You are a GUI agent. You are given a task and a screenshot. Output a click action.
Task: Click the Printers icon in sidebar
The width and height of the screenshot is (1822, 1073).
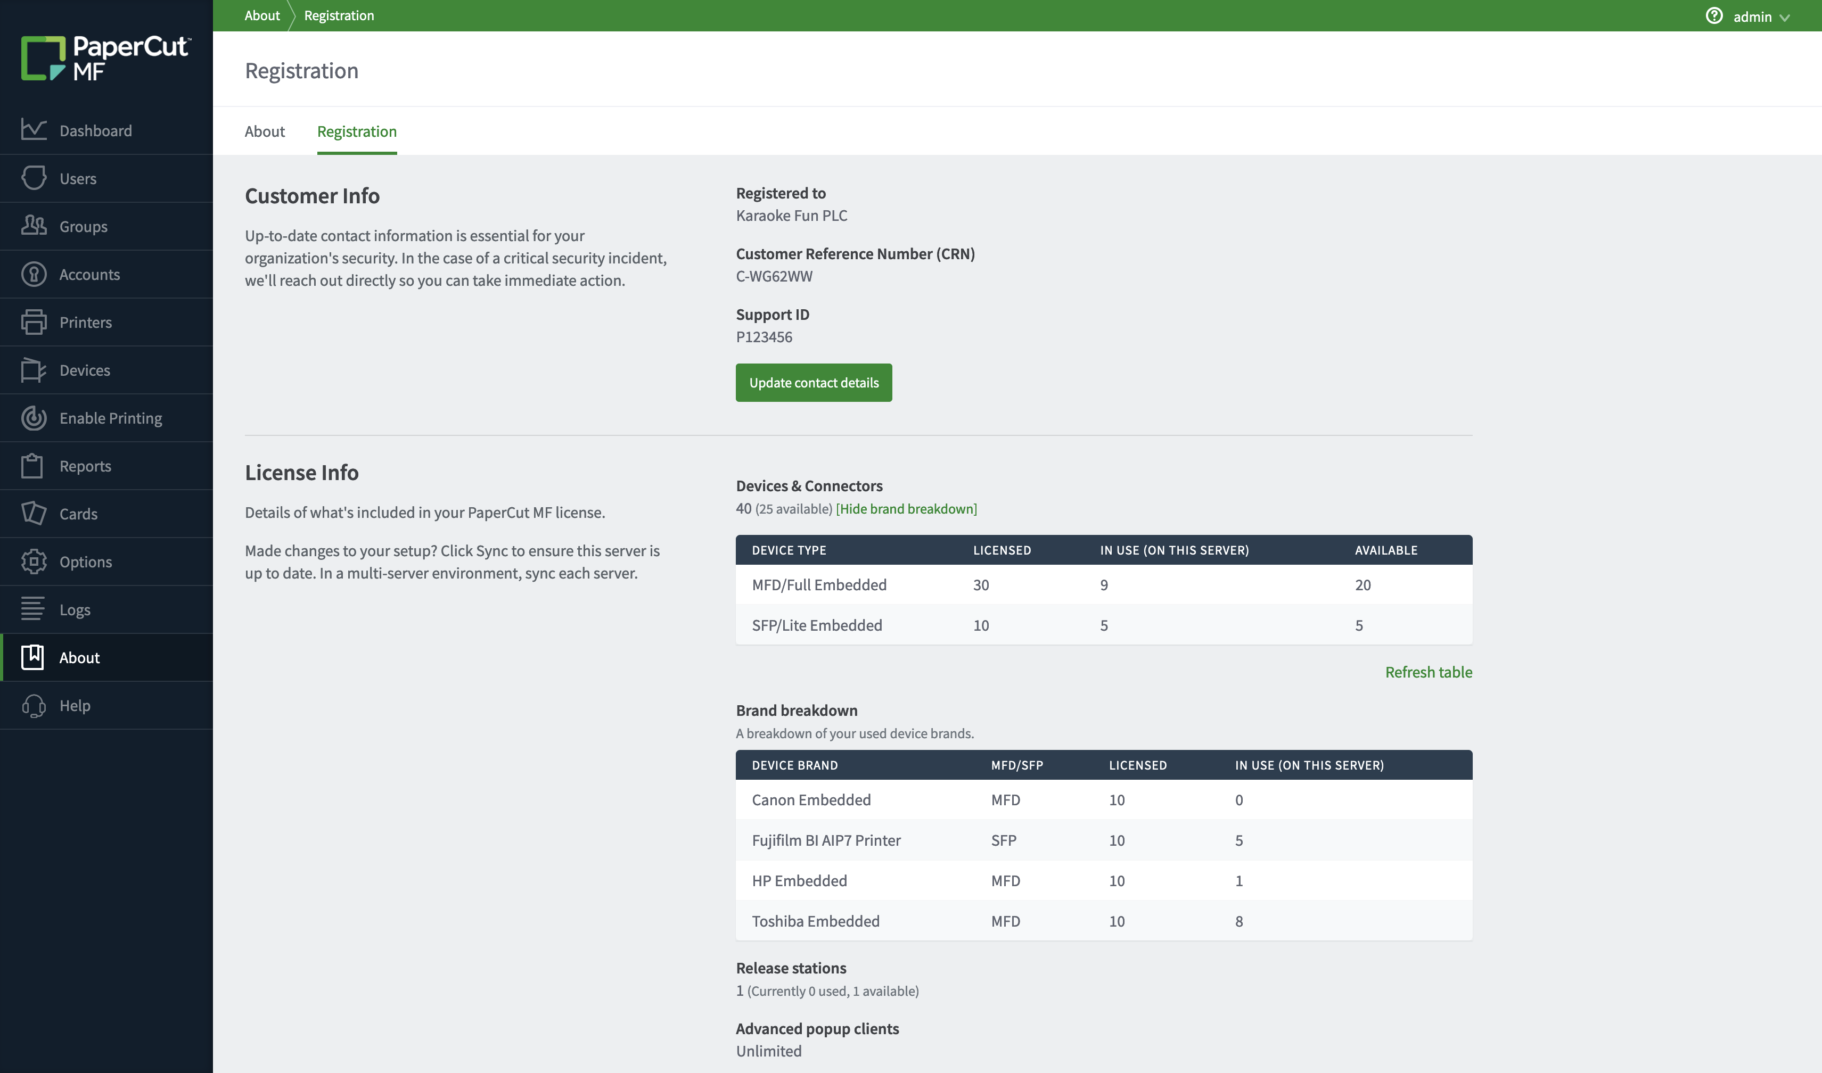[x=33, y=322]
